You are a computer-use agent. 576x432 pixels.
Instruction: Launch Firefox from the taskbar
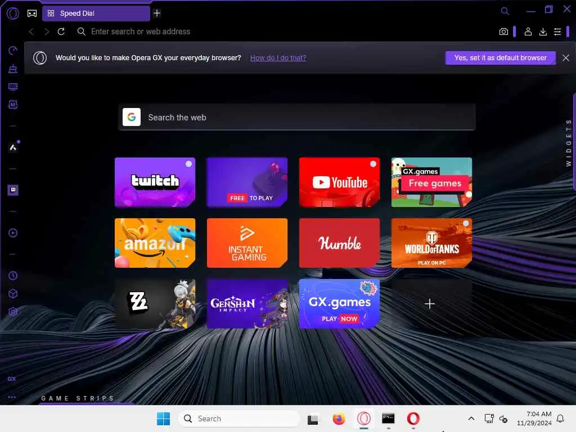[339, 418]
